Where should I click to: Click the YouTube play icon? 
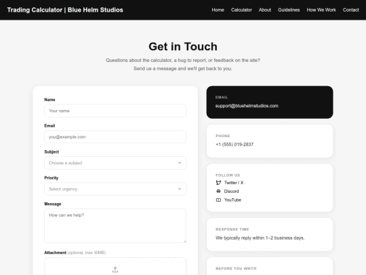[x=218, y=200]
